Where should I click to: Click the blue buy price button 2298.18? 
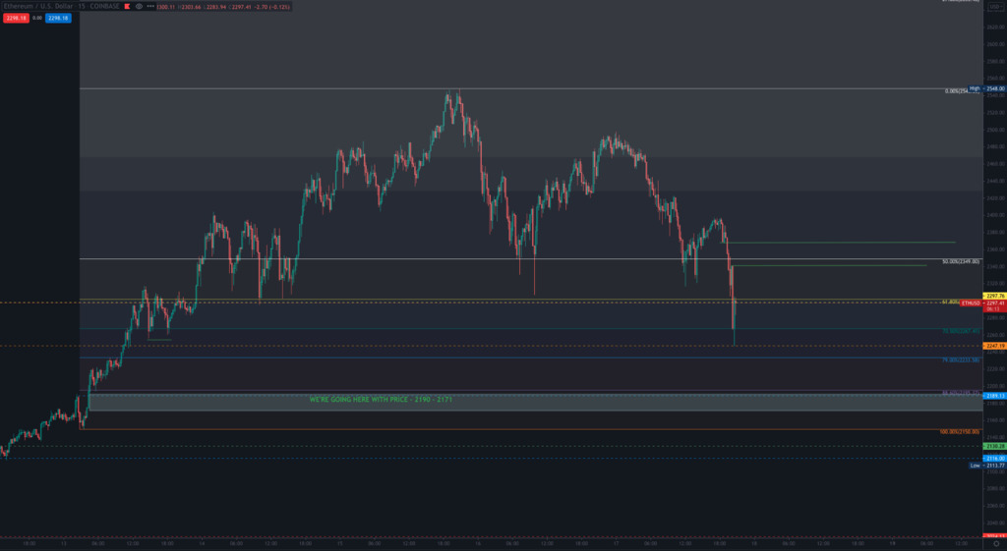tap(58, 18)
